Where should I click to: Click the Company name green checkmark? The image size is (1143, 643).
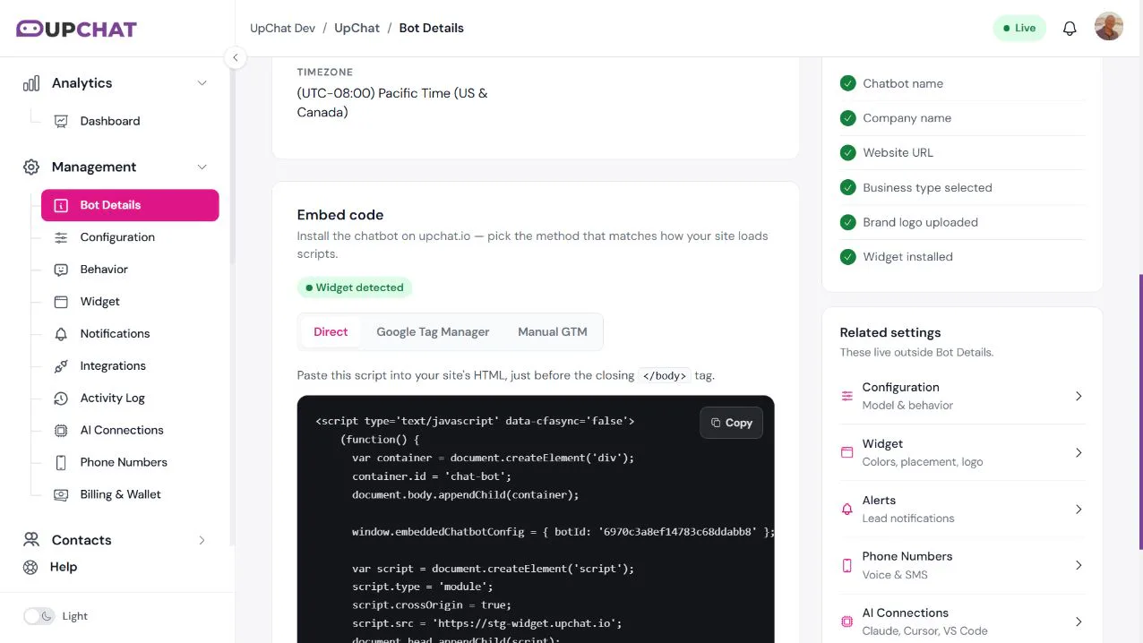[847, 118]
